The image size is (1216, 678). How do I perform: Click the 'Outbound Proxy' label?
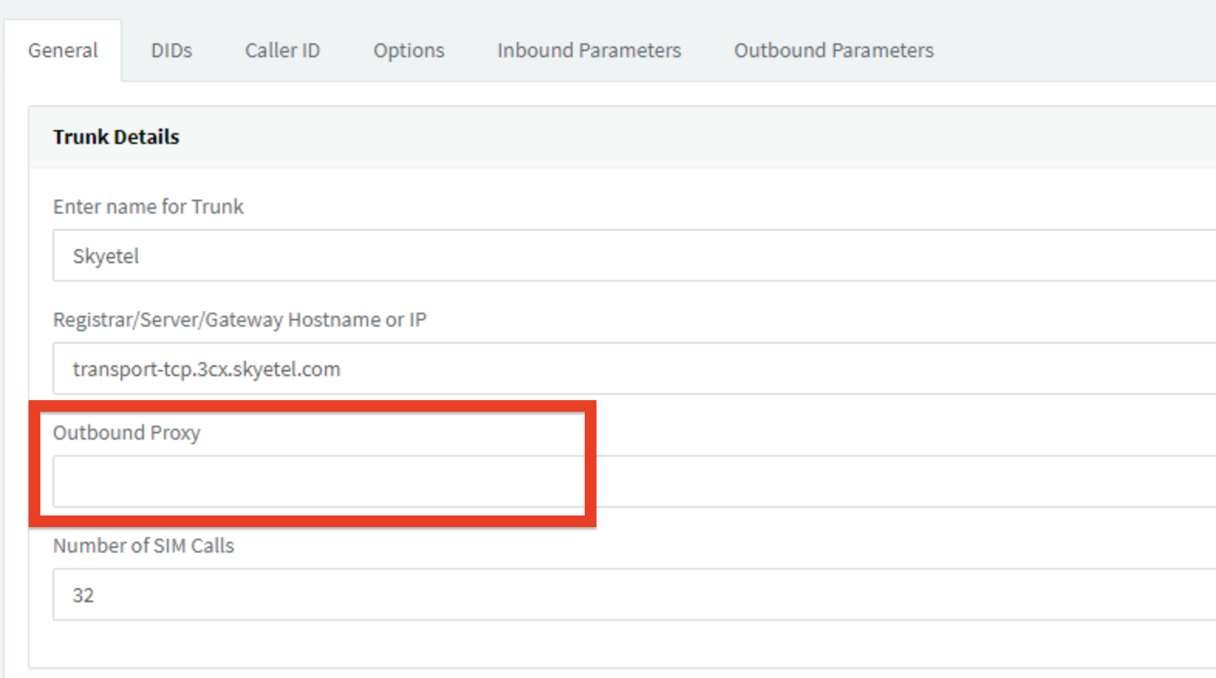pyautogui.click(x=127, y=433)
